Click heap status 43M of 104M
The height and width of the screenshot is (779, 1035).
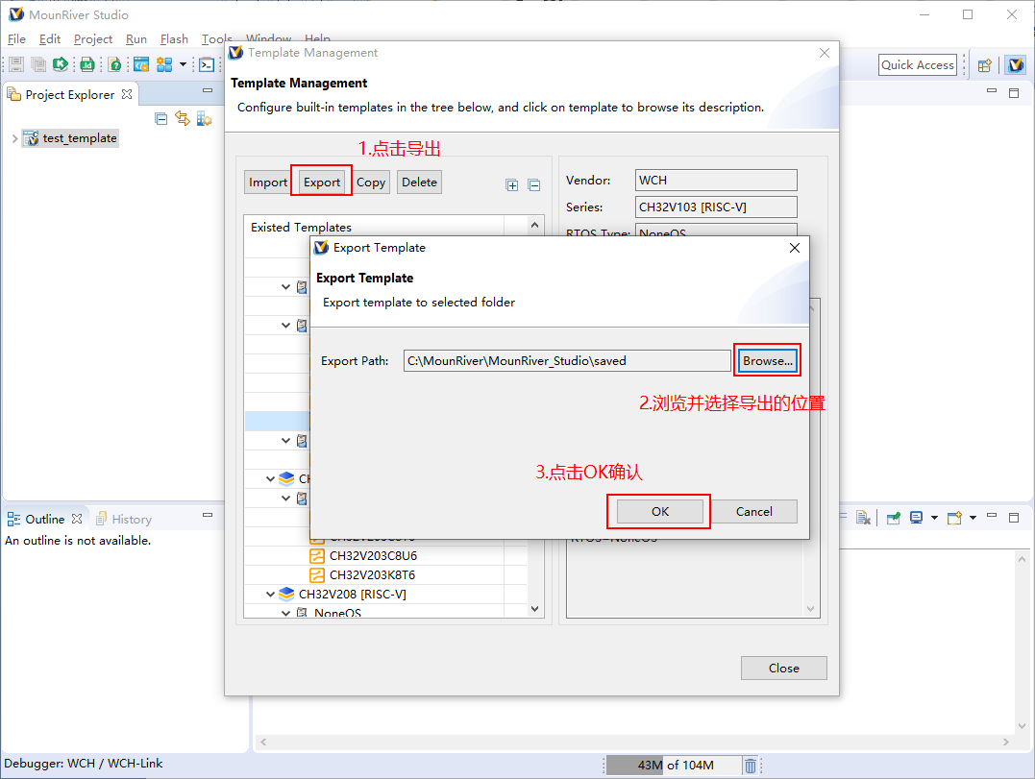(674, 766)
